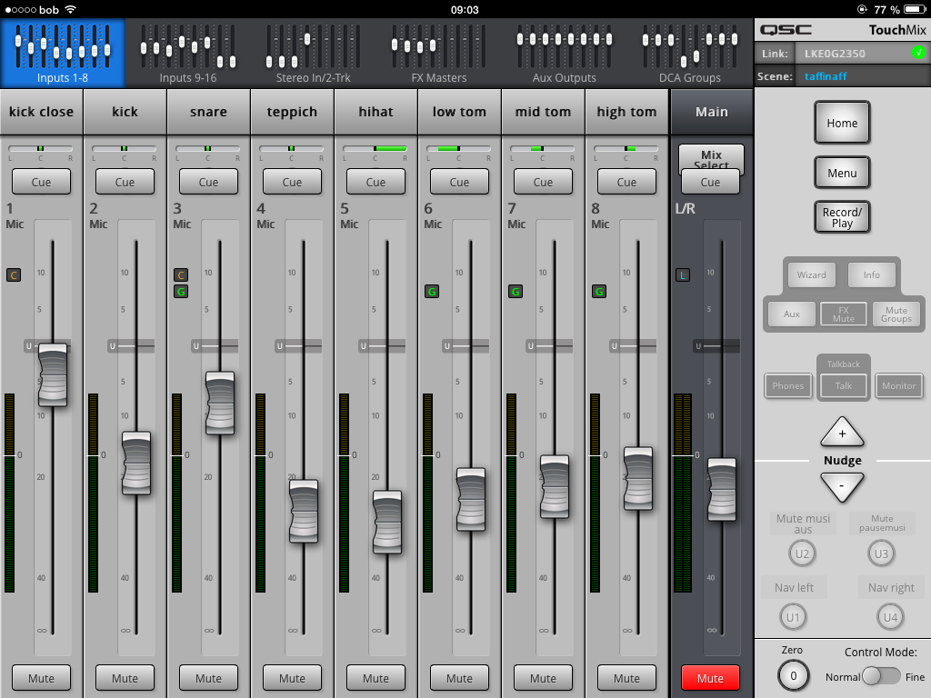Nudge up with the plus arrow
This screenshot has height=698, width=931.
pos(842,432)
